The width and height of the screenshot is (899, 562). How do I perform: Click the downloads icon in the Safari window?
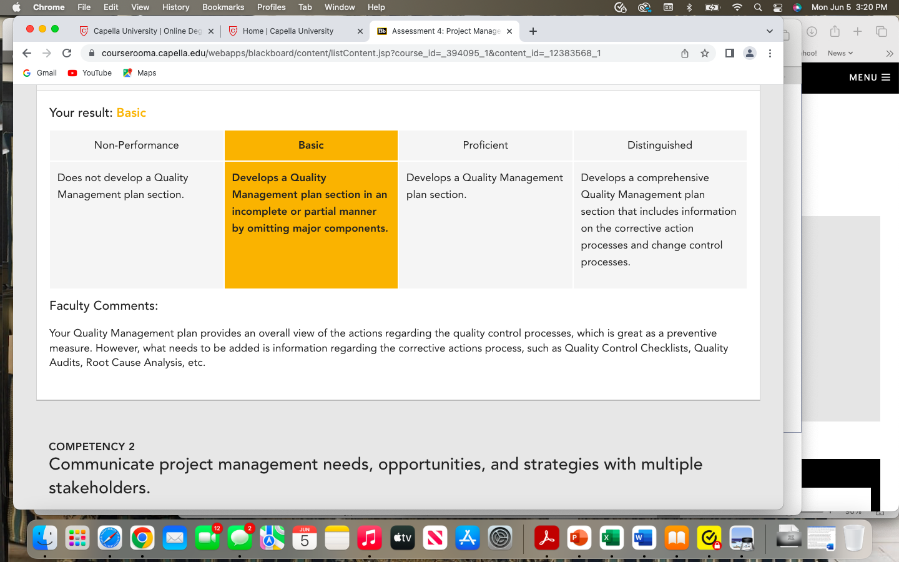pos(812,31)
